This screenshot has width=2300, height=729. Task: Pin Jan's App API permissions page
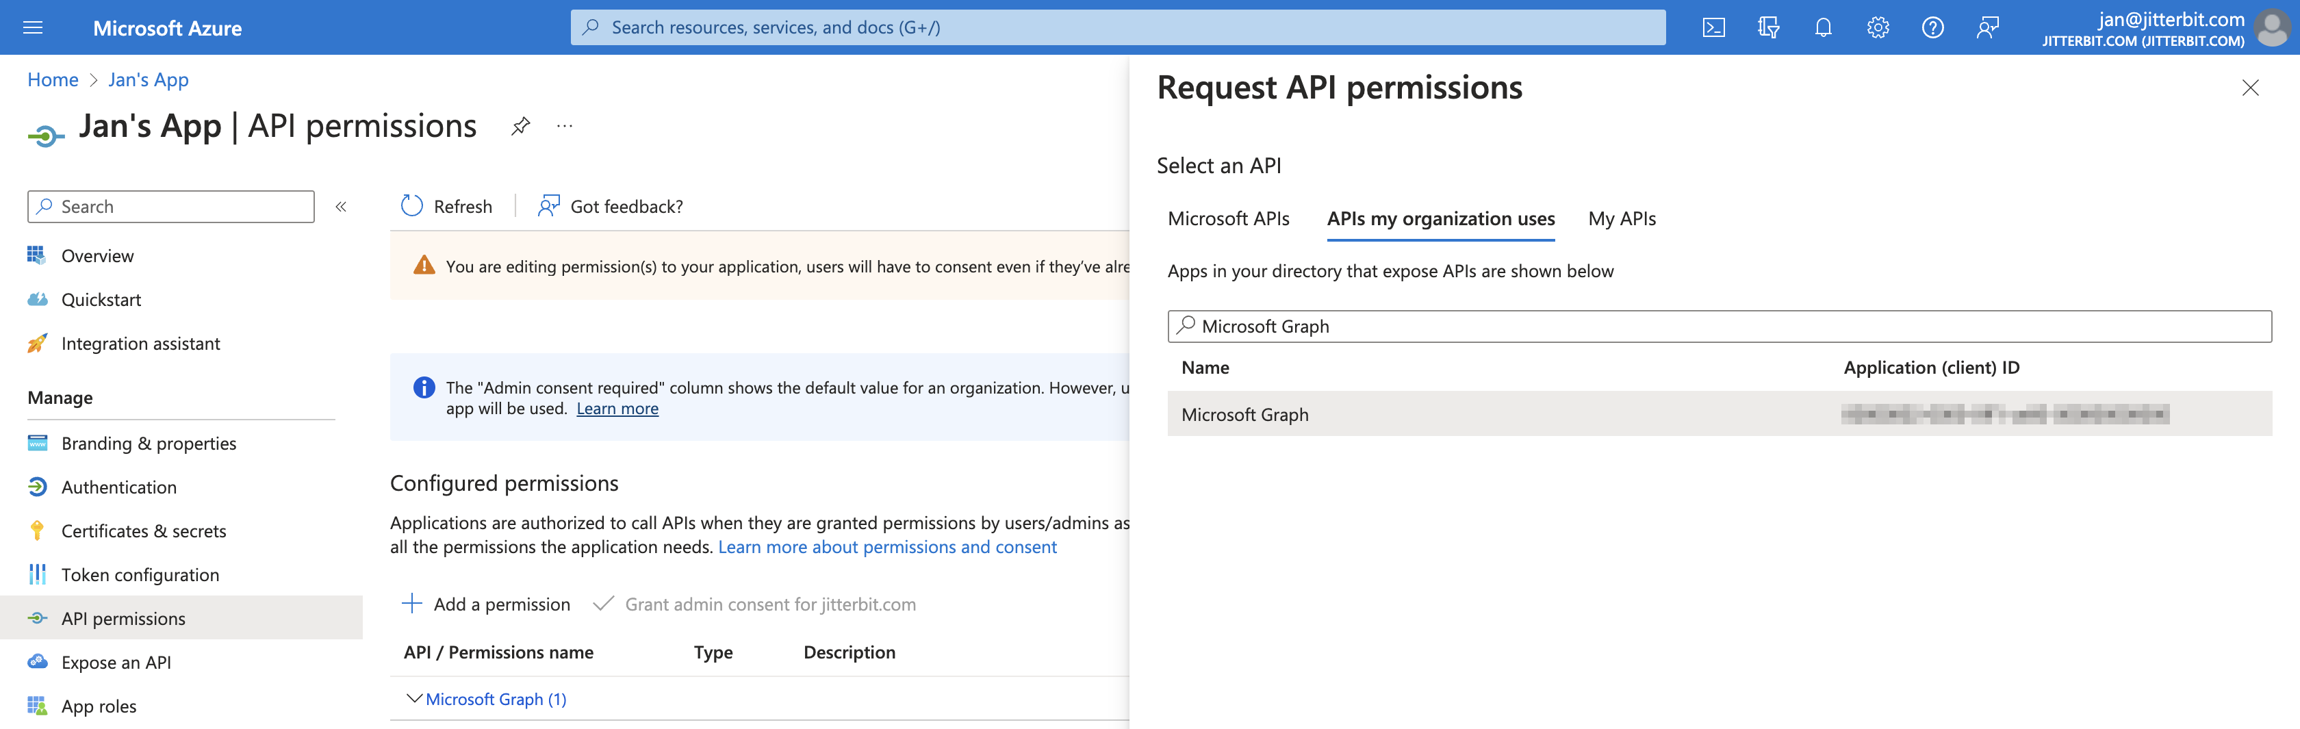pos(520,126)
